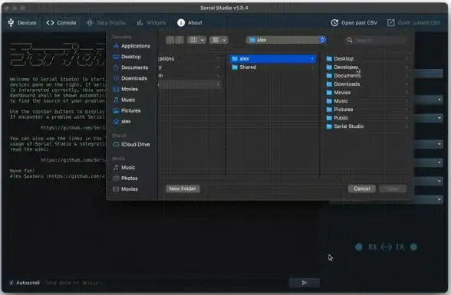The width and height of the screenshot is (451, 295).
Task: Click the TX indicator circle
Action: pos(413,247)
